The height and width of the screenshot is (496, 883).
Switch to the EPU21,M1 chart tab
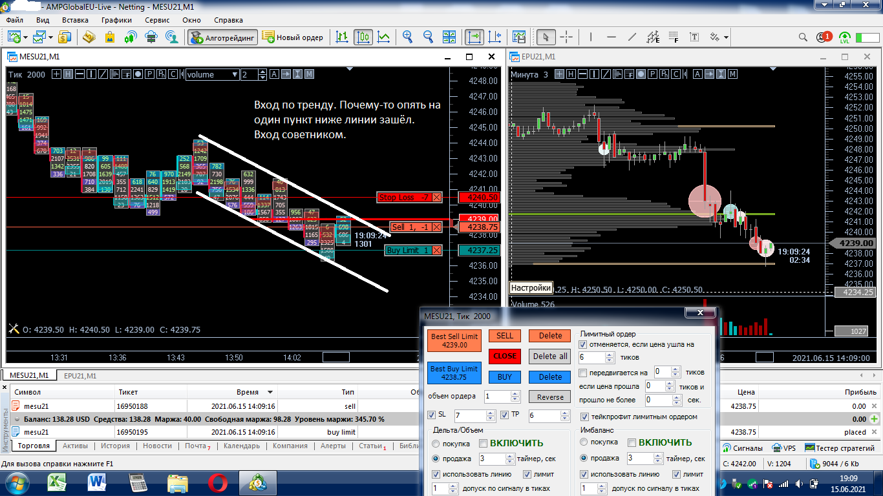pyautogui.click(x=81, y=376)
